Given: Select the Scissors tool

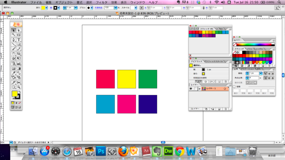Looking at the screenshot, I should [x=19, y=82].
